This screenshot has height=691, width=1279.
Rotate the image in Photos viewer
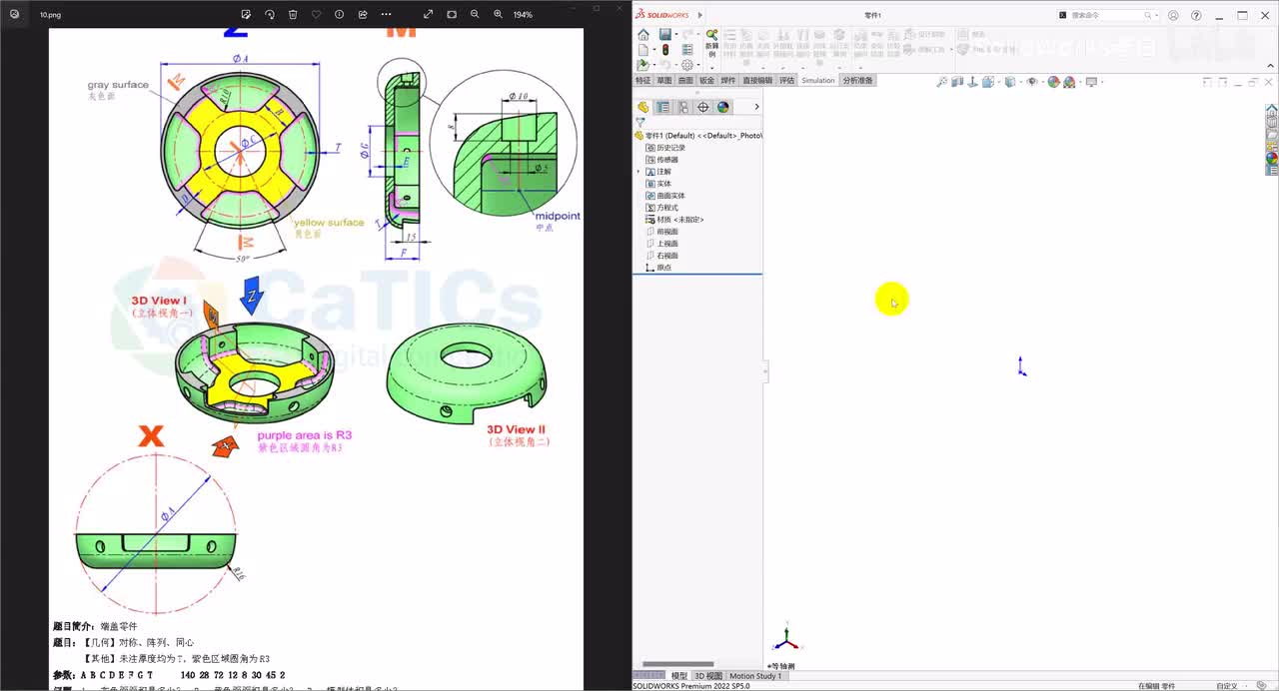pos(270,15)
